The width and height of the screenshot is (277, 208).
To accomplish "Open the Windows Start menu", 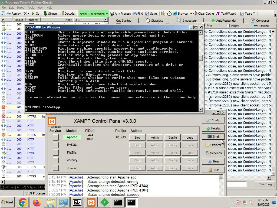I will pos(7,202).
